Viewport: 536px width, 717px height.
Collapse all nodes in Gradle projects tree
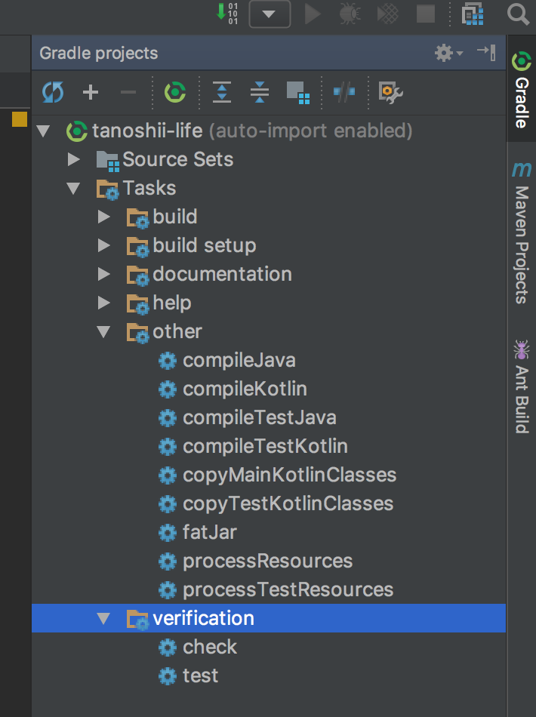tap(260, 92)
